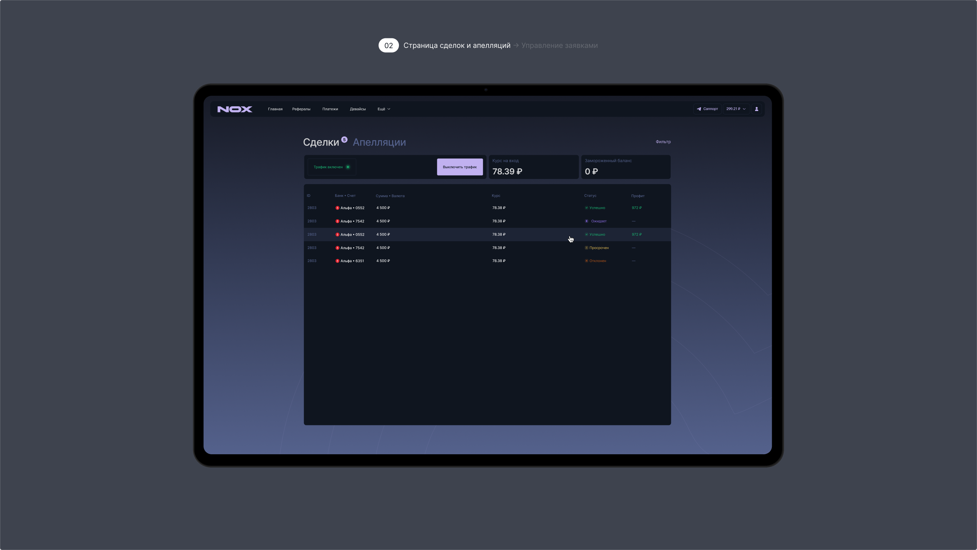Click the Альфа bank icon in the highlighted row

tap(337, 235)
